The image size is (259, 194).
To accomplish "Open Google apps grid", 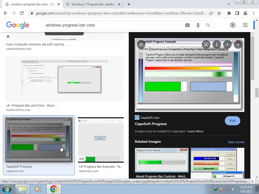I will click(x=245, y=25).
